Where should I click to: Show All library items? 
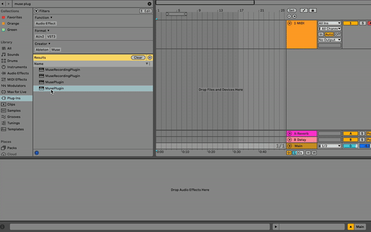(x=9, y=48)
